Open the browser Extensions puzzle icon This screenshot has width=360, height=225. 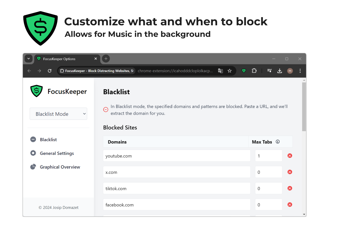pos(254,71)
